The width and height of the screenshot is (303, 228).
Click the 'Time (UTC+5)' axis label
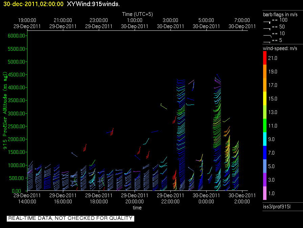137,14
